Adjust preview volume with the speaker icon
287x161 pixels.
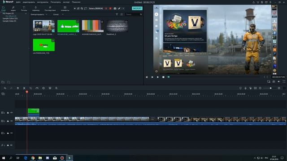point(279,81)
